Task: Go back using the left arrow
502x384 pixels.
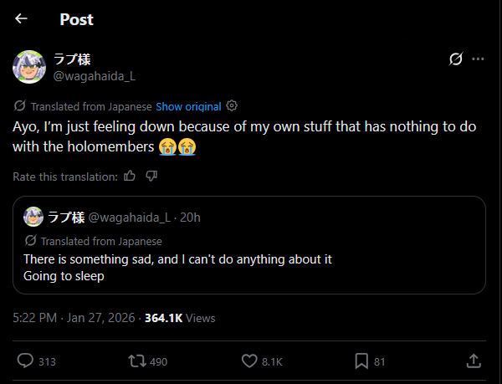Action: pyautogui.click(x=21, y=18)
